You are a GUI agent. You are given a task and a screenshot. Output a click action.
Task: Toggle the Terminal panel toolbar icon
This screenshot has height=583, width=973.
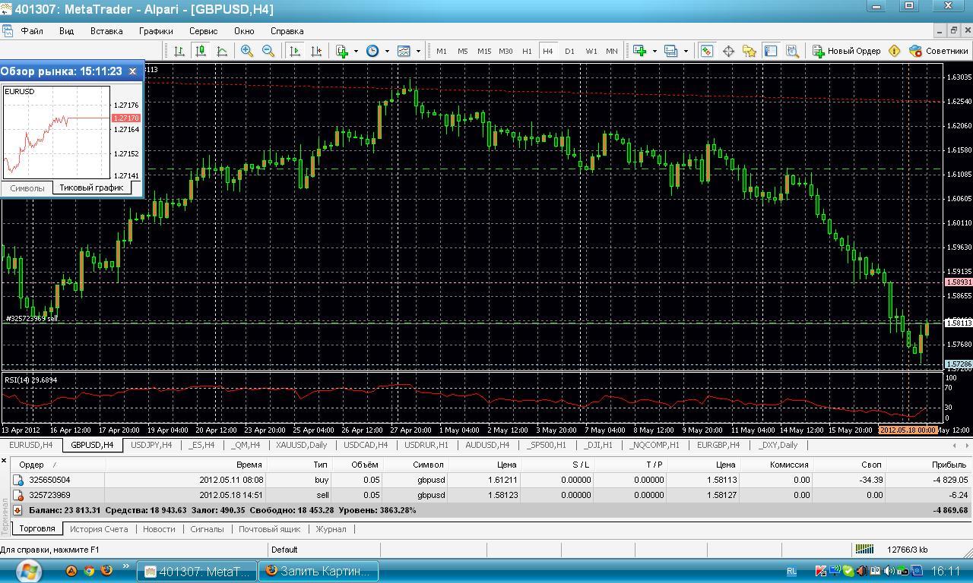click(771, 51)
